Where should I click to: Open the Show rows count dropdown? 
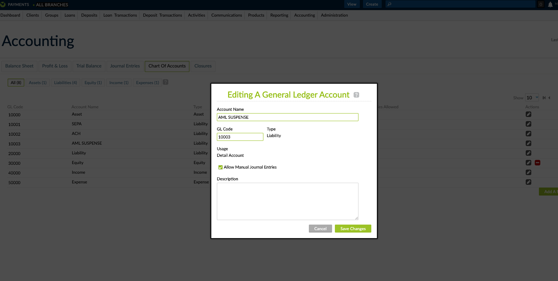point(532,98)
